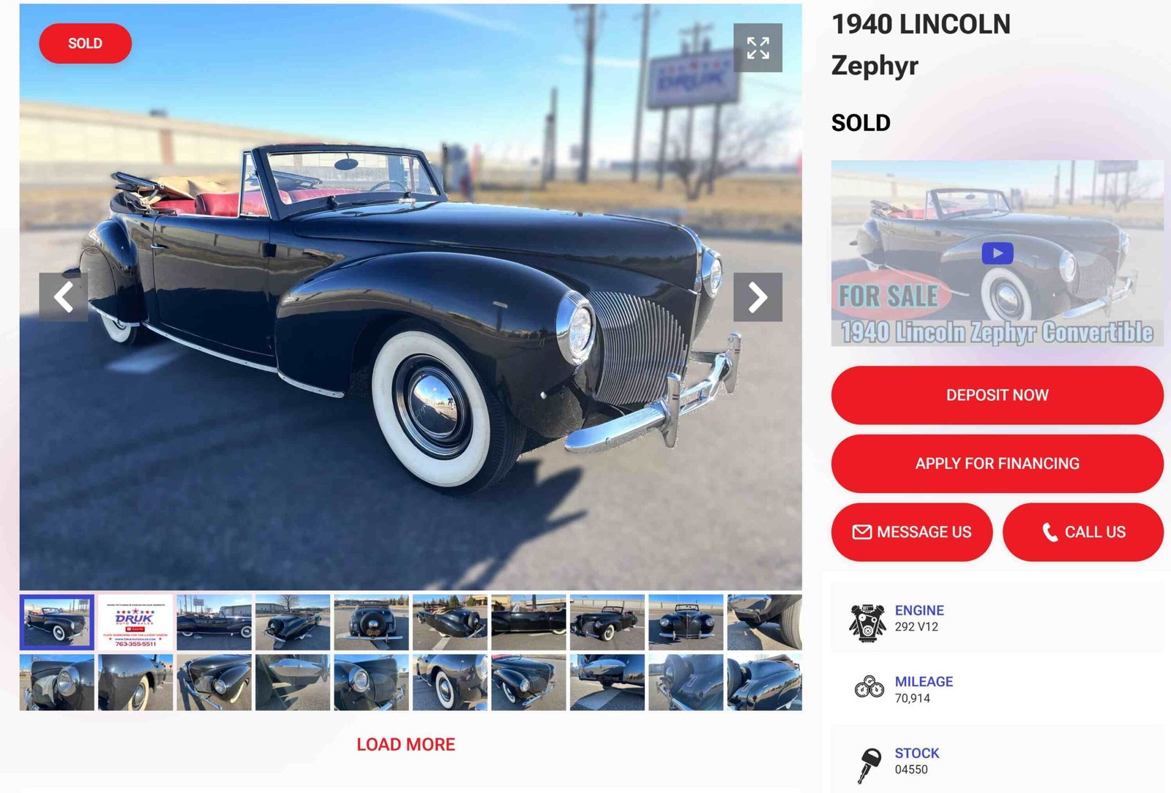The height and width of the screenshot is (793, 1171).
Task: Click Message Us with envelope icon
Action: point(911,532)
